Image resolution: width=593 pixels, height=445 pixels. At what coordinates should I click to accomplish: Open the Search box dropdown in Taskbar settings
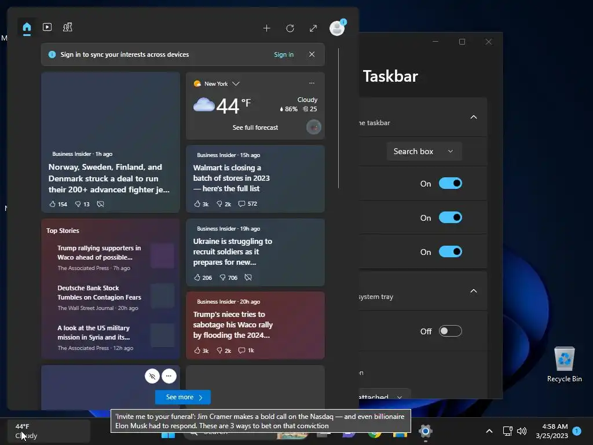pos(424,151)
